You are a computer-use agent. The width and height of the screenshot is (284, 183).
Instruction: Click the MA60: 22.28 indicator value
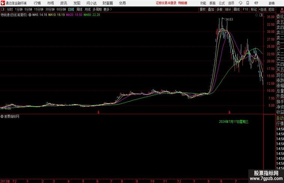92,15
